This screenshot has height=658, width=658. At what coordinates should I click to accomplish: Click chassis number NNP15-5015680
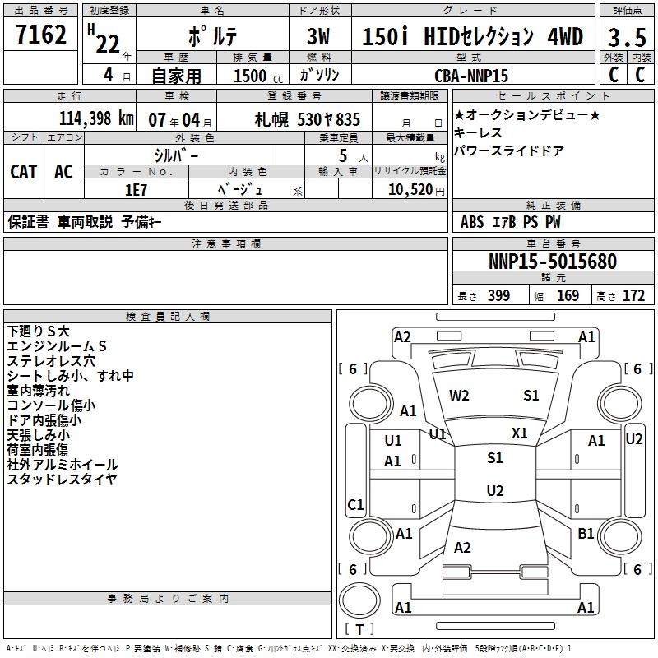point(553,261)
